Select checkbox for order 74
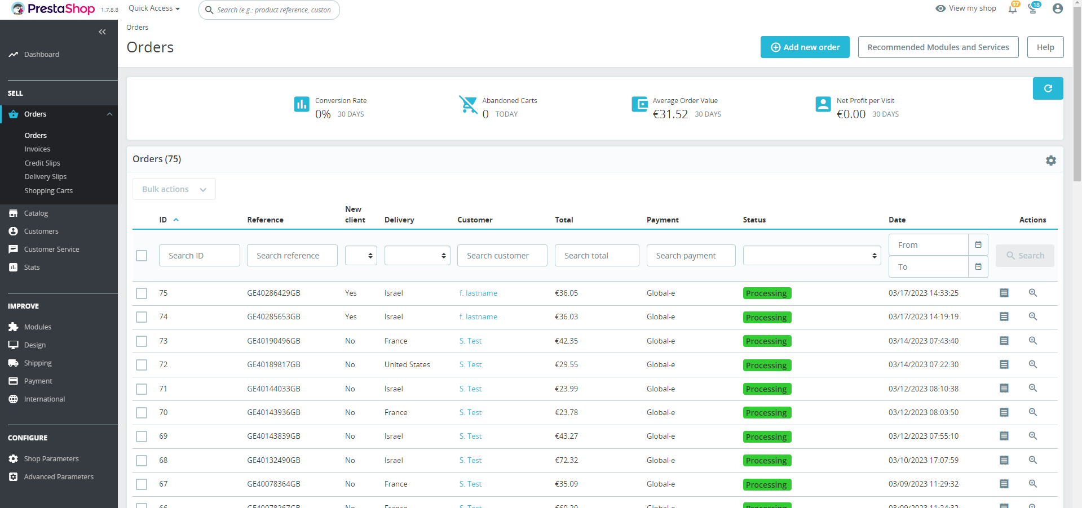The image size is (1082, 508). (142, 317)
